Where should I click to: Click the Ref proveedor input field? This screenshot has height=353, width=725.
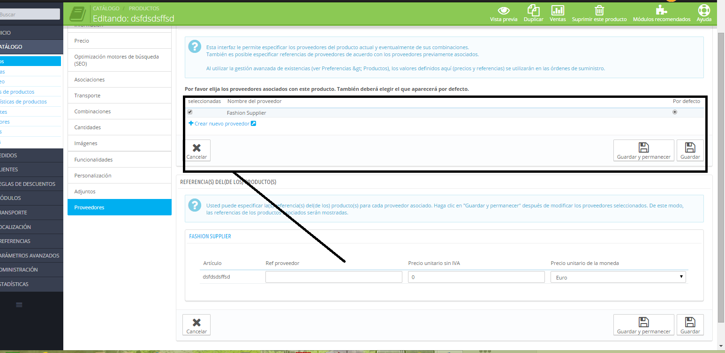click(x=333, y=277)
